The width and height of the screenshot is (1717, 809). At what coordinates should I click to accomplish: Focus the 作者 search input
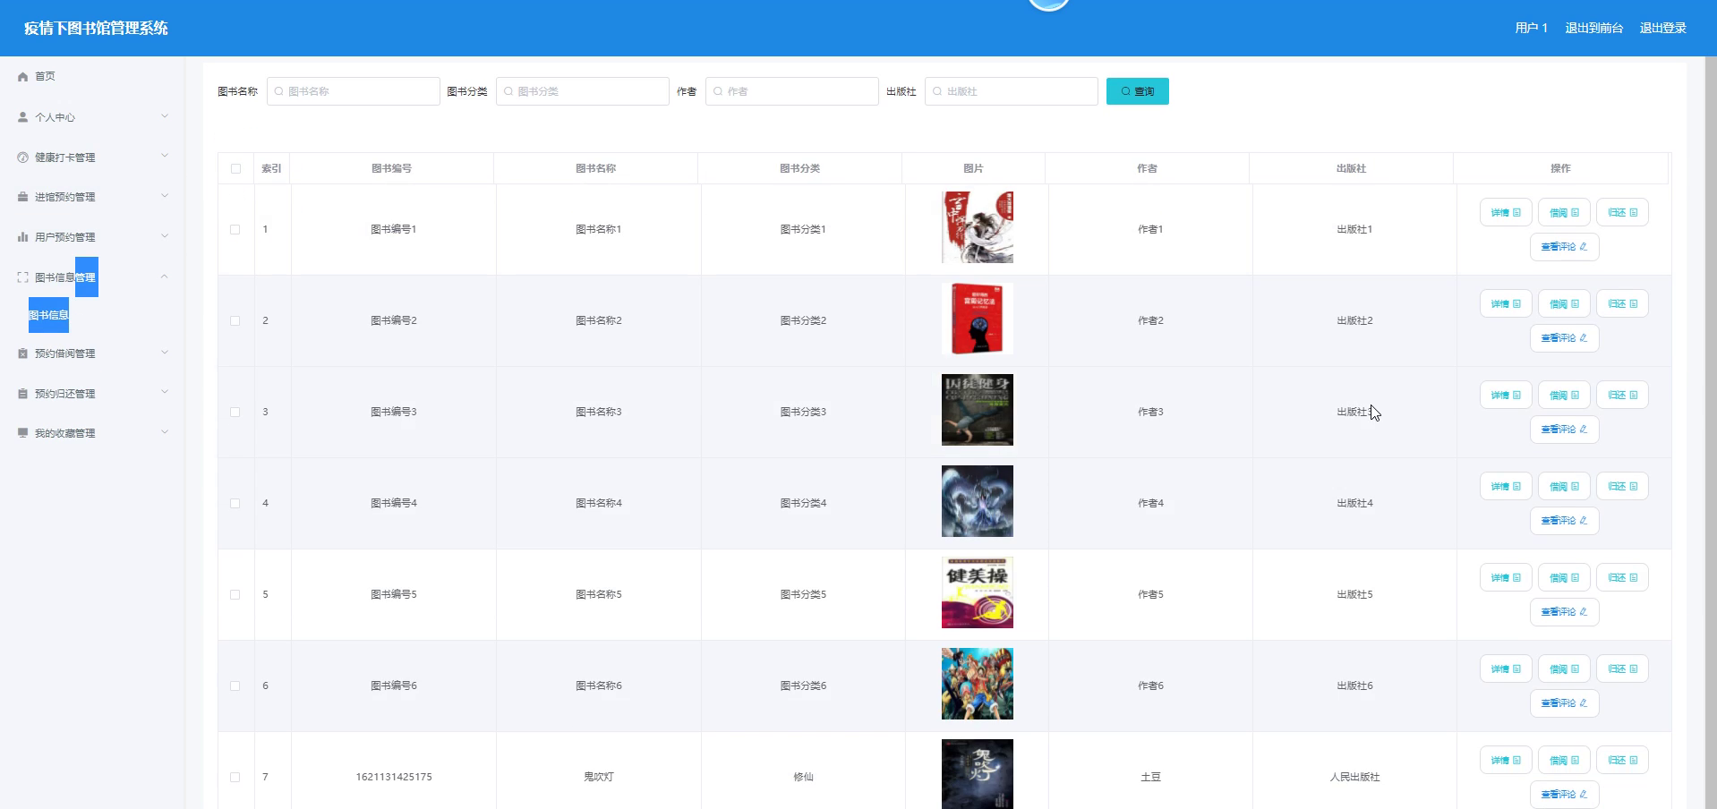click(x=792, y=91)
